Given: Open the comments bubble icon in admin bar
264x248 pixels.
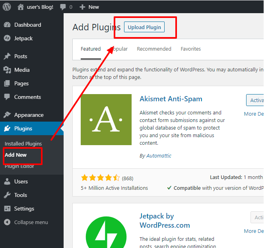Looking at the screenshot, I should 63,7.
